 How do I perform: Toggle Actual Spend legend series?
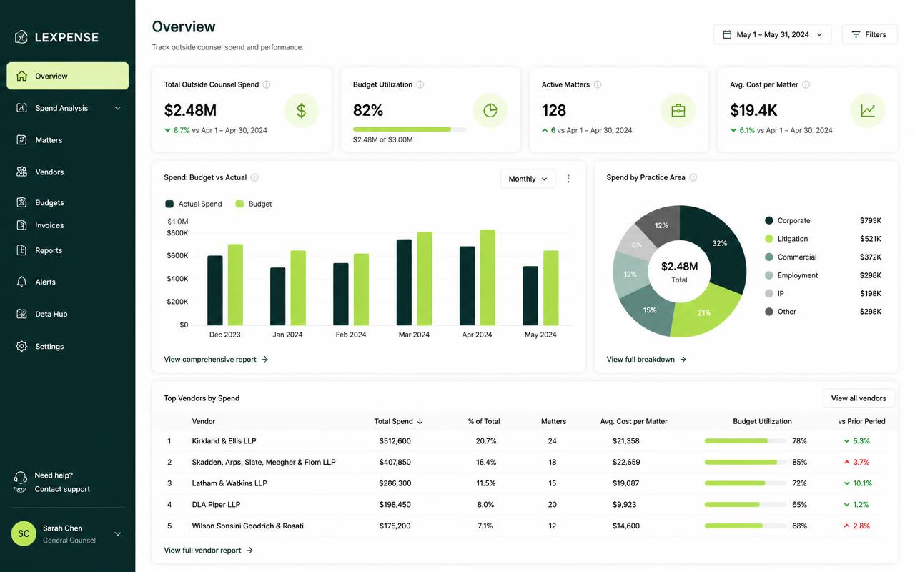point(194,204)
